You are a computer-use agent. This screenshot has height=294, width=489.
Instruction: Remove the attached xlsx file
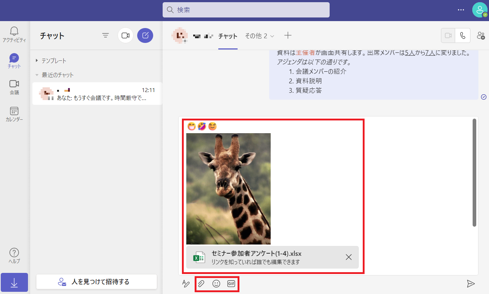[x=349, y=257]
